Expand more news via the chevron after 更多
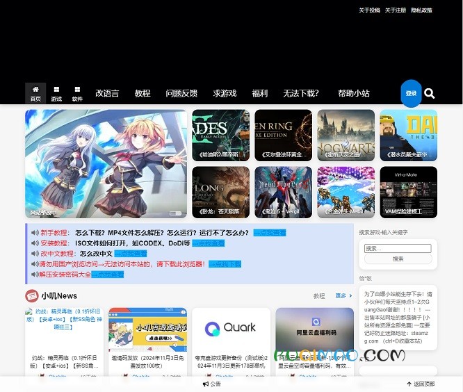Viewport: 463px width, 392px height. click(x=350, y=296)
